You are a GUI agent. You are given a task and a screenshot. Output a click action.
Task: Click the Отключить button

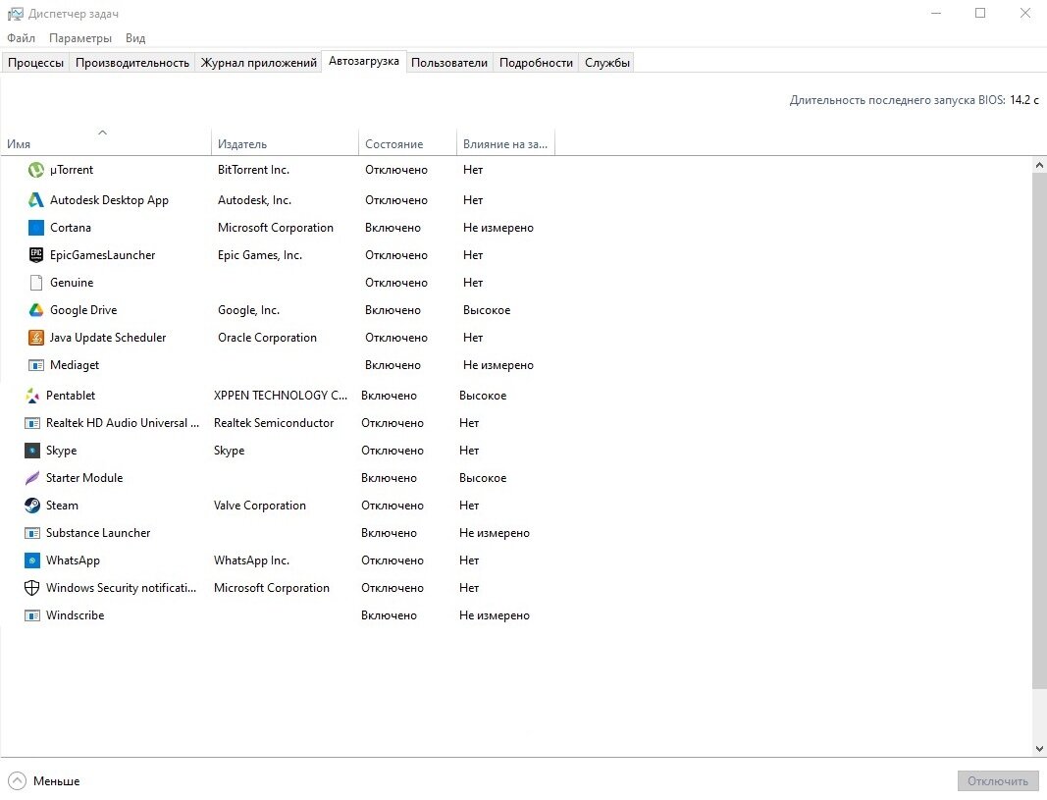coord(998,780)
